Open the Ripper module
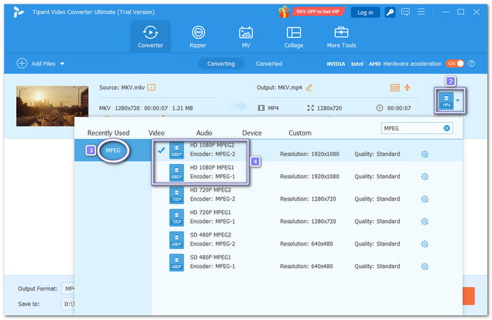 [x=198, y=36]
